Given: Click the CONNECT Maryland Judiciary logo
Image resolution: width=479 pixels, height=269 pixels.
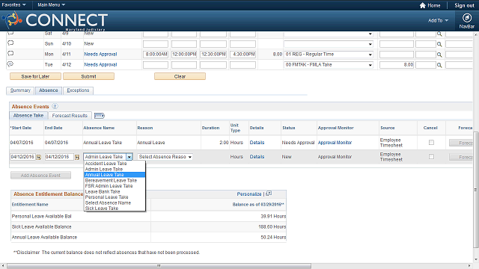Looking at the screenshot, I should pyautogui.click(x=55, y=21).
